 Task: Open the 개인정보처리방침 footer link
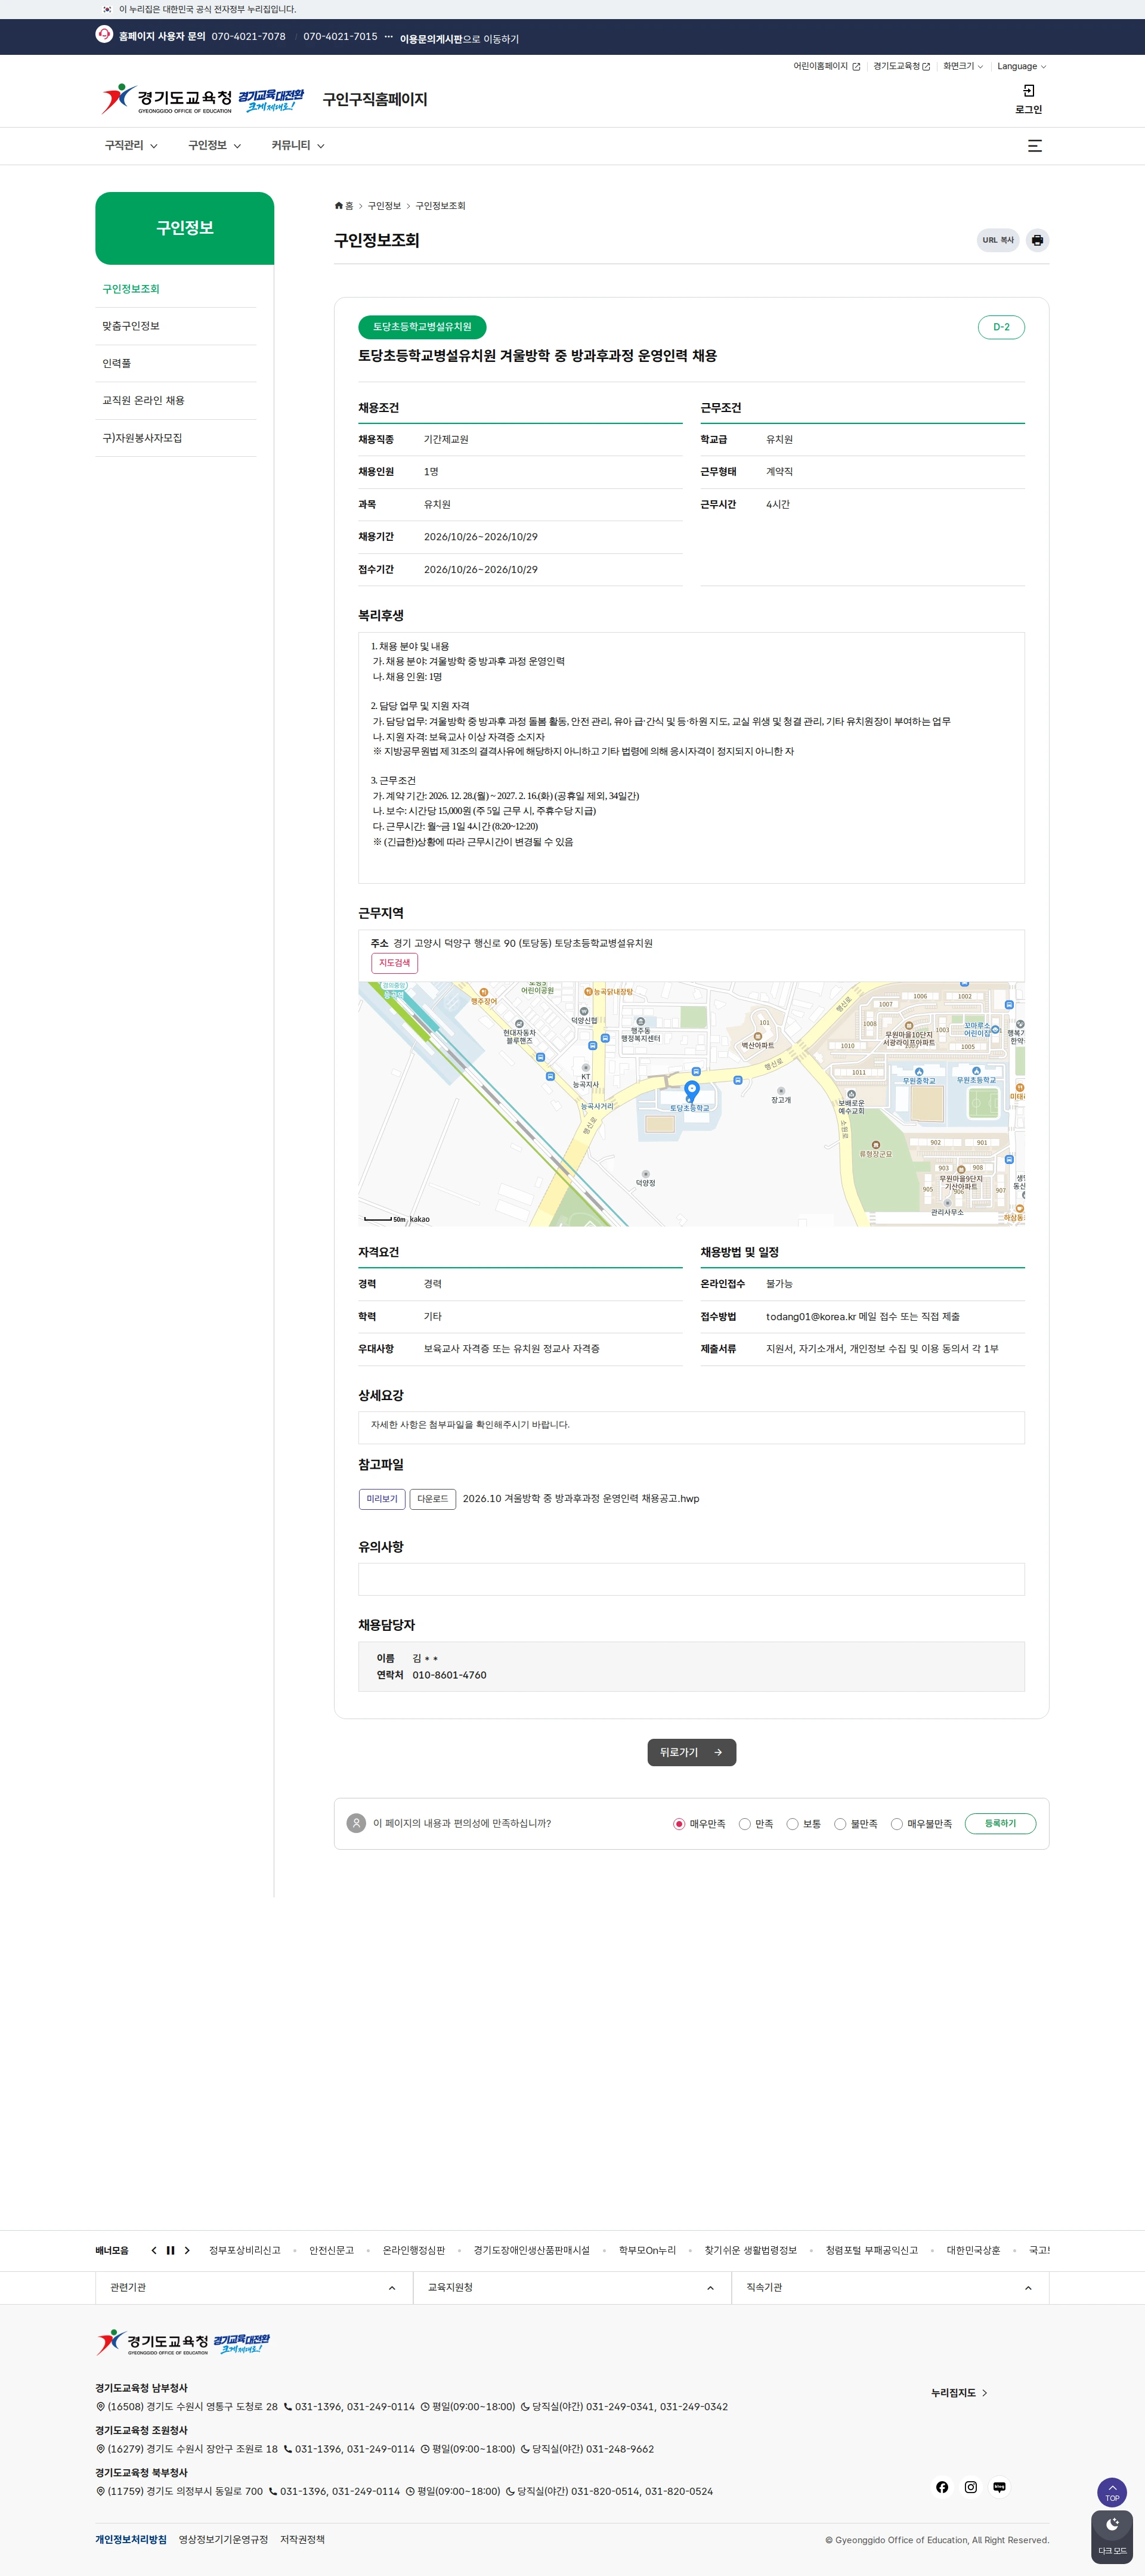pyautogui.click(x=131, y=2540)
